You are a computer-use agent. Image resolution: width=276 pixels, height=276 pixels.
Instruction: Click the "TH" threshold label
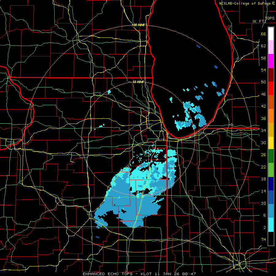263,240
